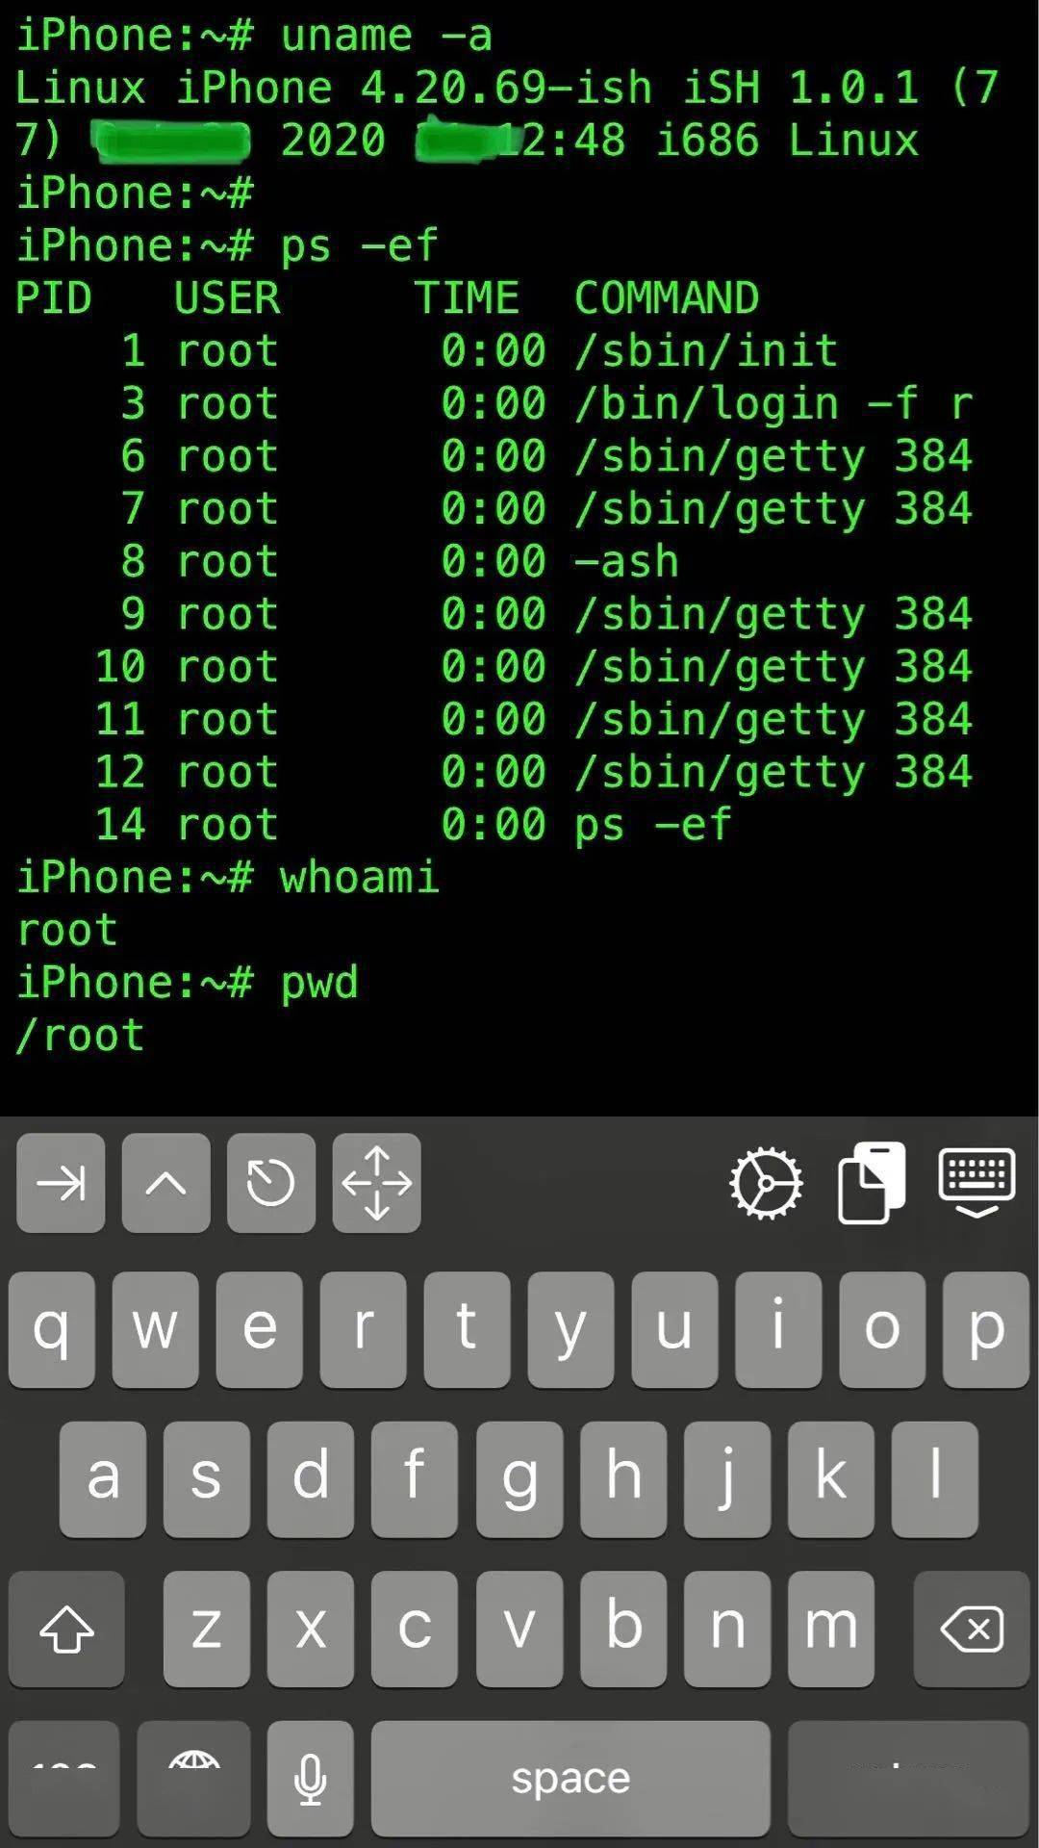Tap the Tab key icon

coord(61,1183)
